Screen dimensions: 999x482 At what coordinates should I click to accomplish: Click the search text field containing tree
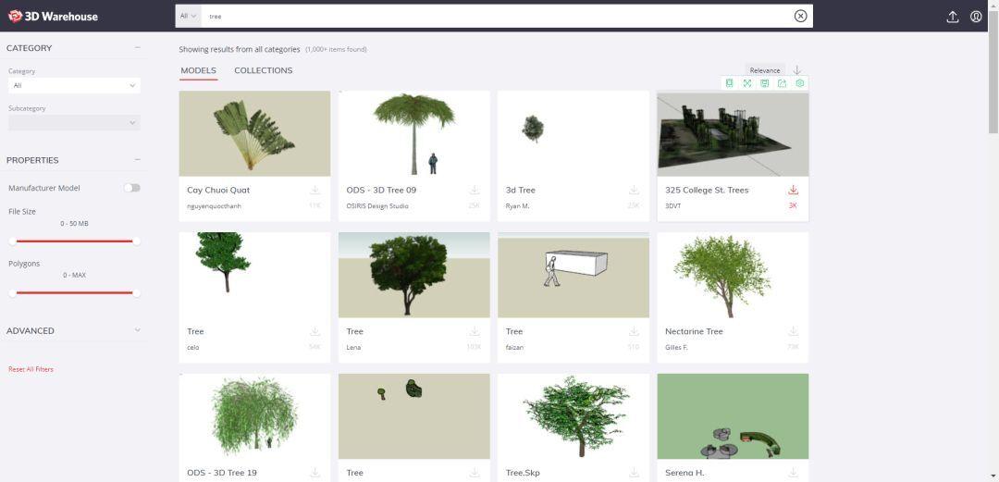[x=497, y=16]
